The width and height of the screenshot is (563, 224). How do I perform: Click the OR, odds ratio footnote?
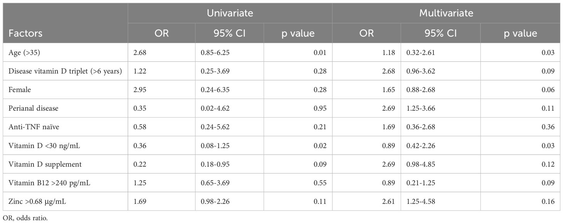pos(25,218)
